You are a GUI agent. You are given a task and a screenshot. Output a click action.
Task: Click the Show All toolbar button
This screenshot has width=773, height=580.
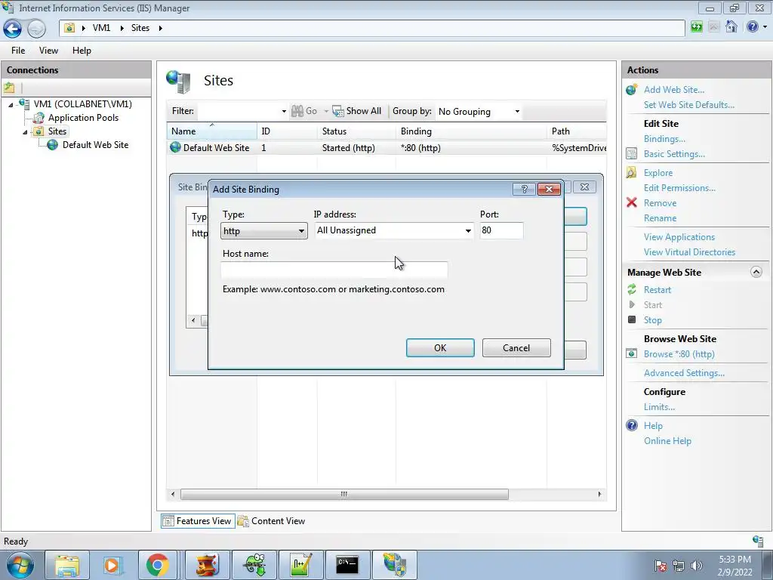356,112
